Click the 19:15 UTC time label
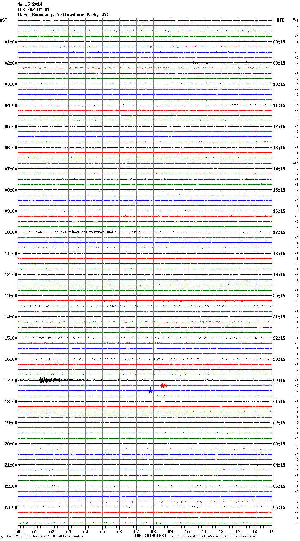Viewport: 300px width, 541px height. (x=279, y=275)
